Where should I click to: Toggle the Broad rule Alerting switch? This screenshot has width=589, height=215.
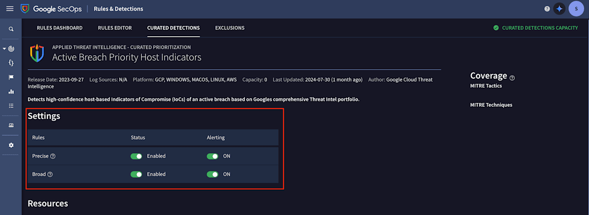212,174
